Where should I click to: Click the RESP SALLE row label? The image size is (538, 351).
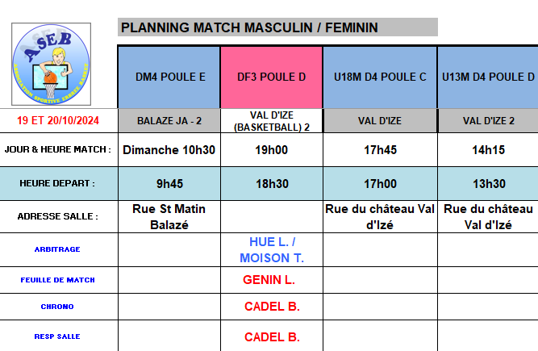click(58, 336)
